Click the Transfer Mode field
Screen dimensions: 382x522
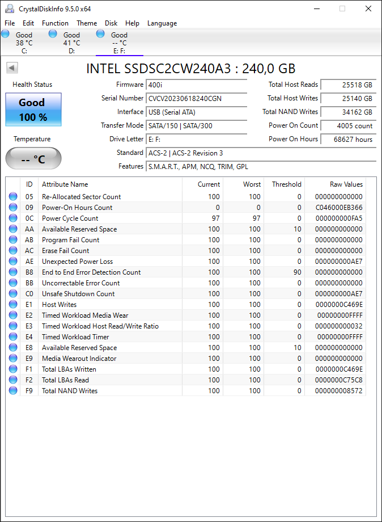(197, 126)
